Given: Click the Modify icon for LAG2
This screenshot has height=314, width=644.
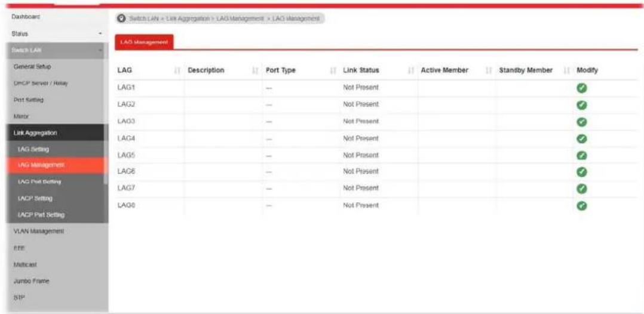Looking at the screenshot, I should 581,104.
